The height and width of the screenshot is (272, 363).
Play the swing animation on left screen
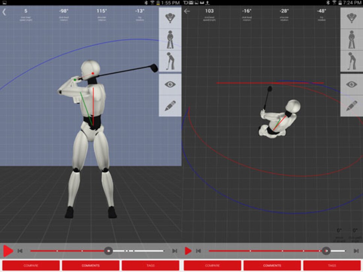(x=8, y=251)
